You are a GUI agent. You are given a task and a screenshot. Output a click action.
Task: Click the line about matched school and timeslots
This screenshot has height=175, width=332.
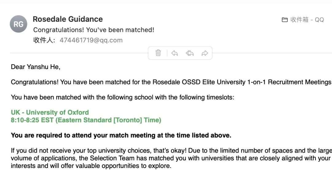tap(123, 97)
